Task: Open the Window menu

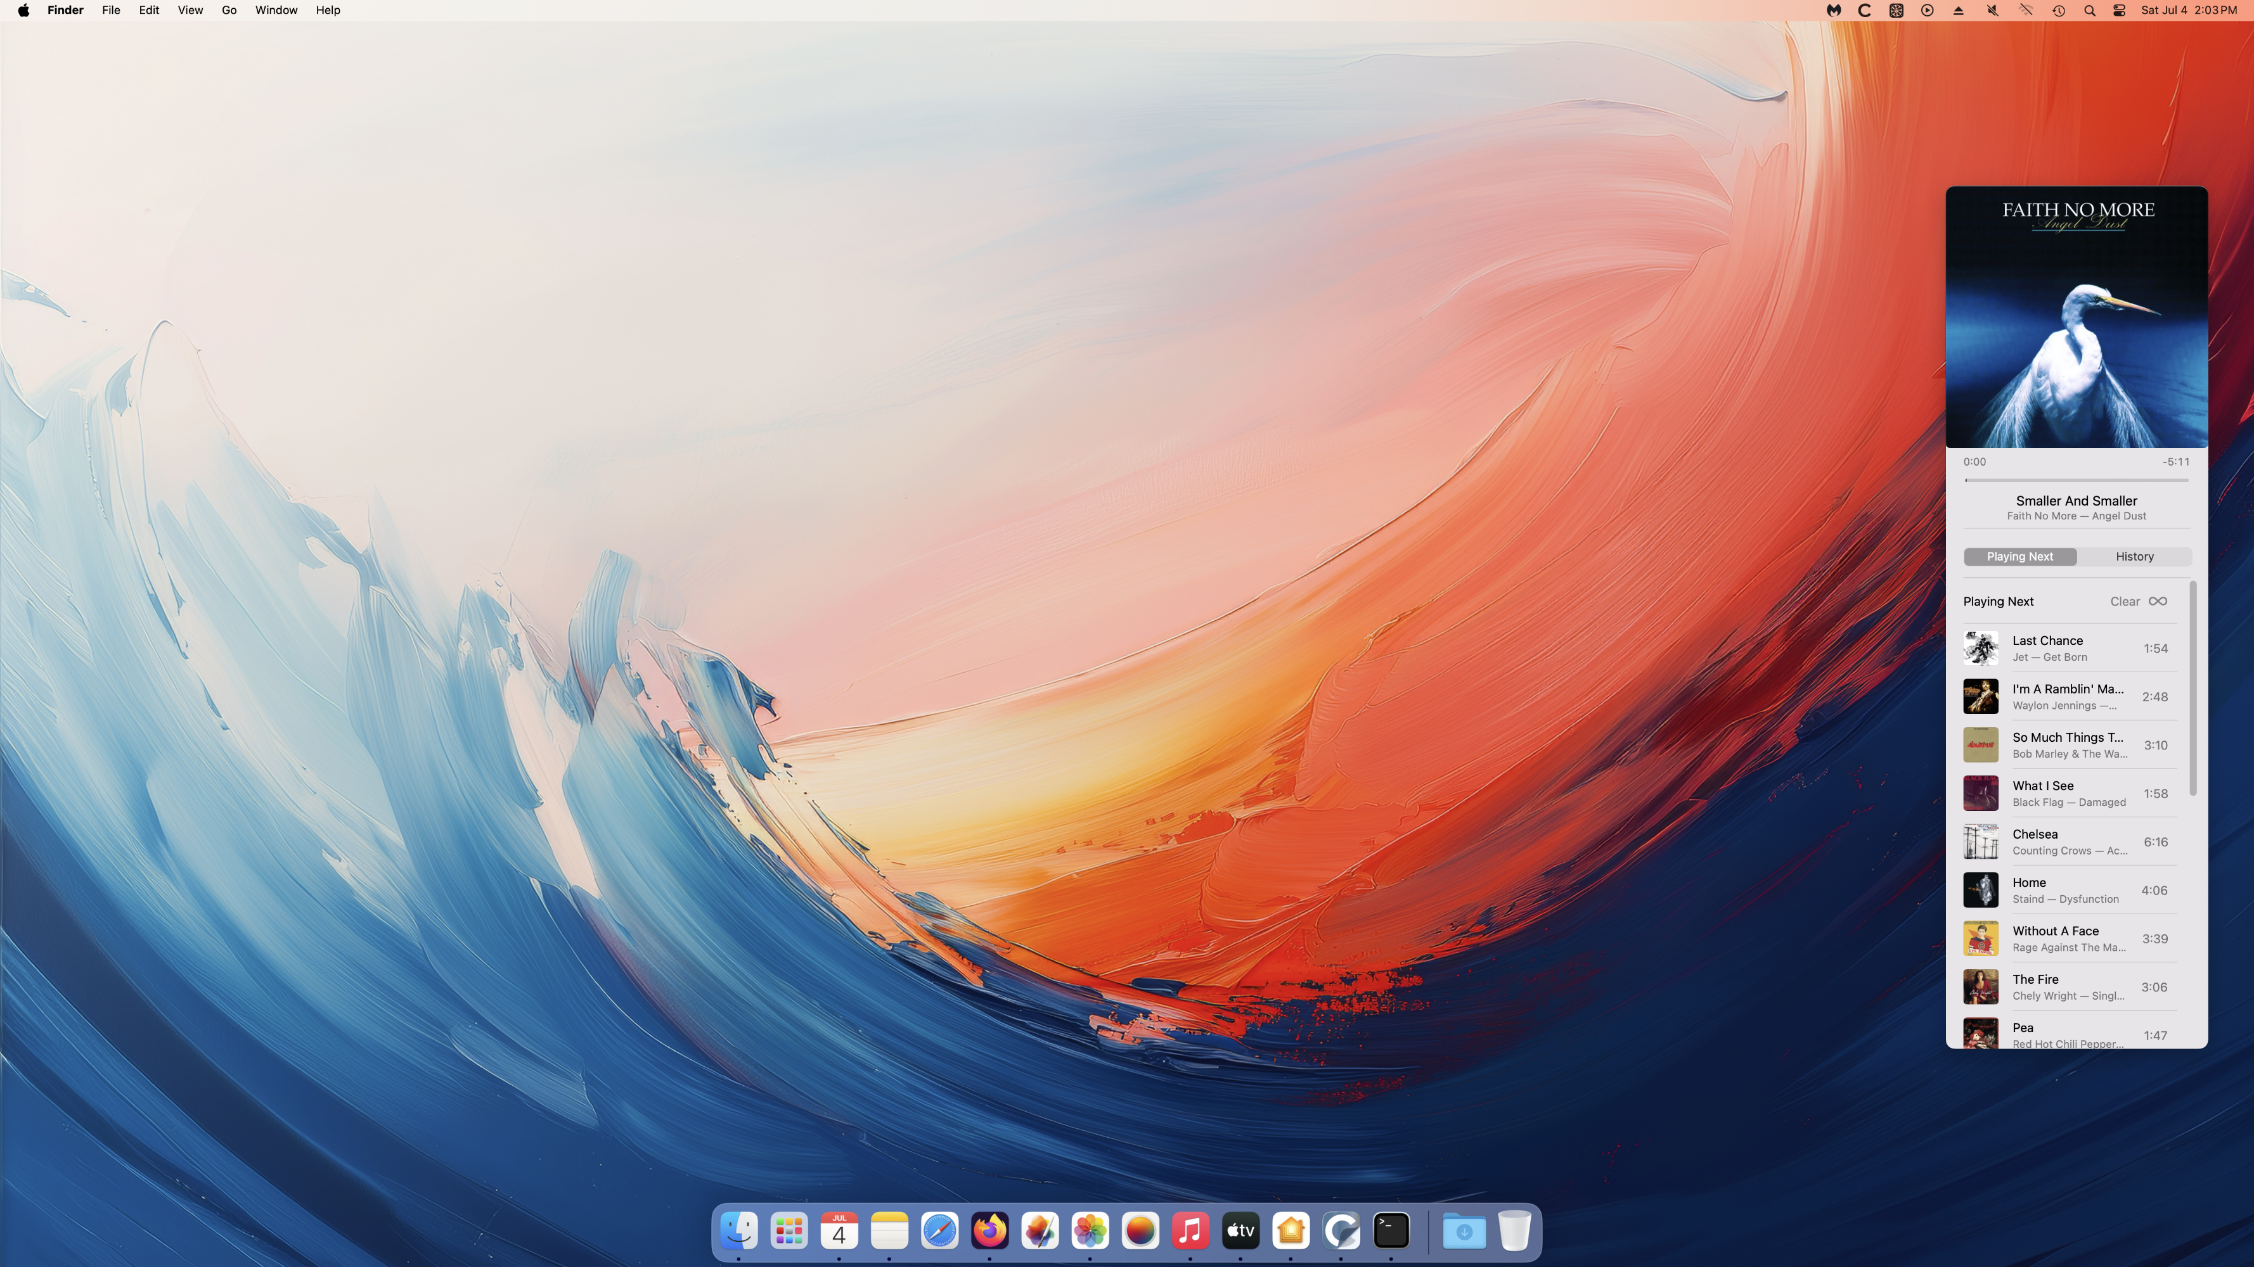Action: point(276,11)
